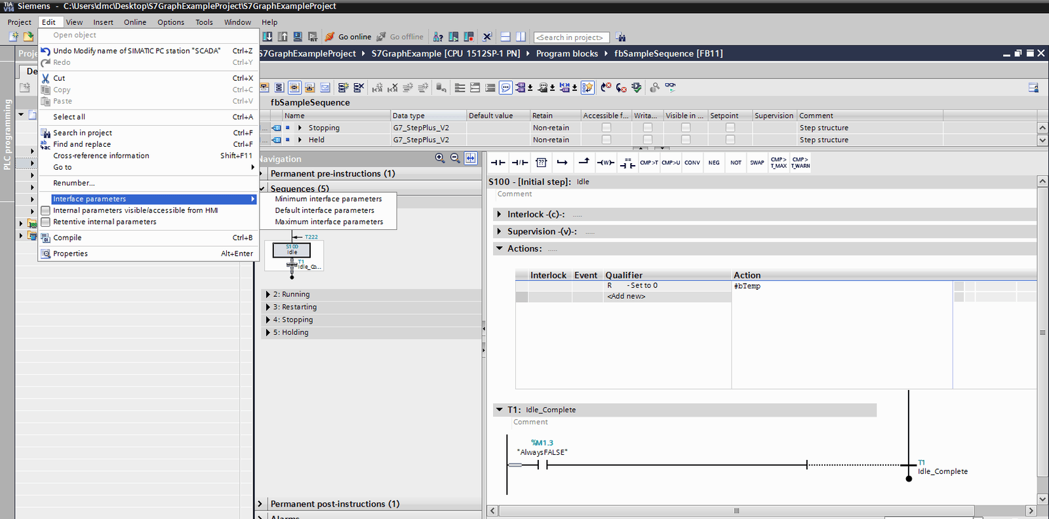The height and width of the screenshot is (519, 1049).
Task: Insert CMP>U comparator instruction
Action: (671, 163)
